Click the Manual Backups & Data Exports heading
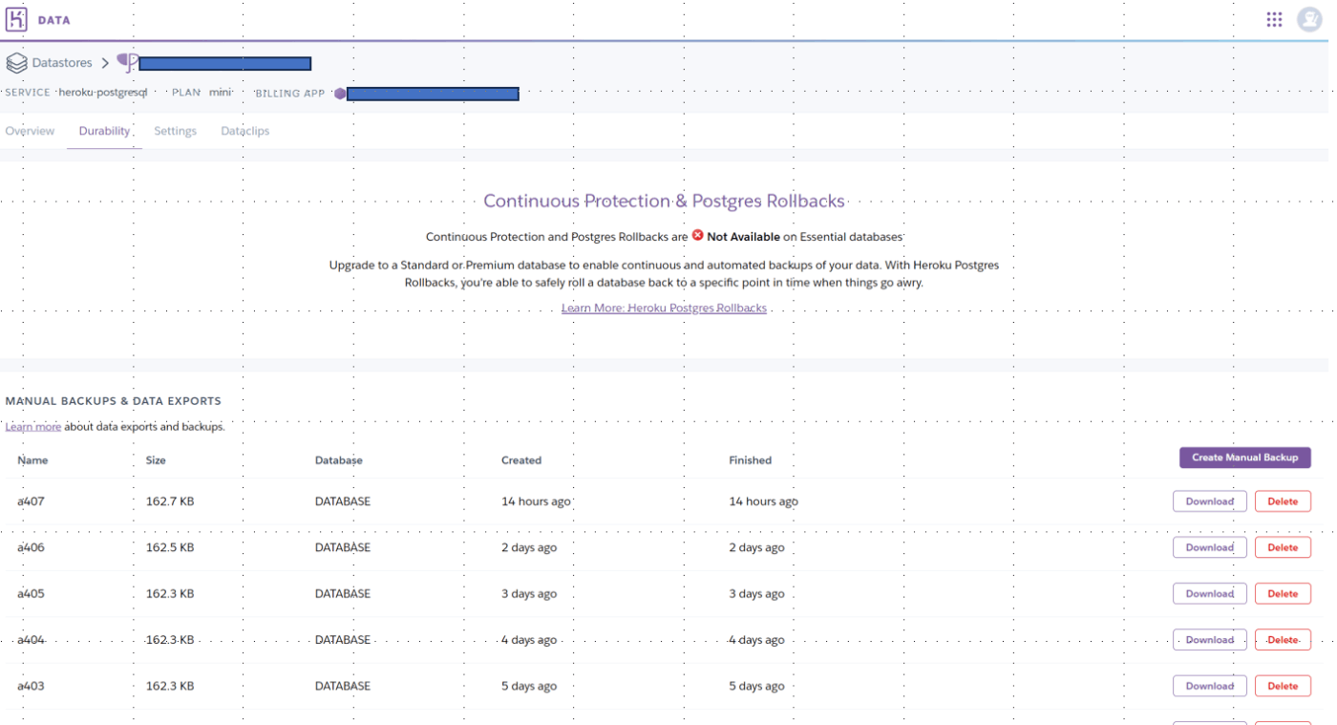1337x725 pixels. pyautogui.click(x=113, y=401)
